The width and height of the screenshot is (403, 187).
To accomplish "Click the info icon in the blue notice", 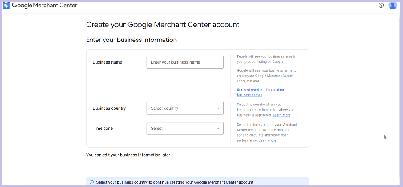I will 92,182.
